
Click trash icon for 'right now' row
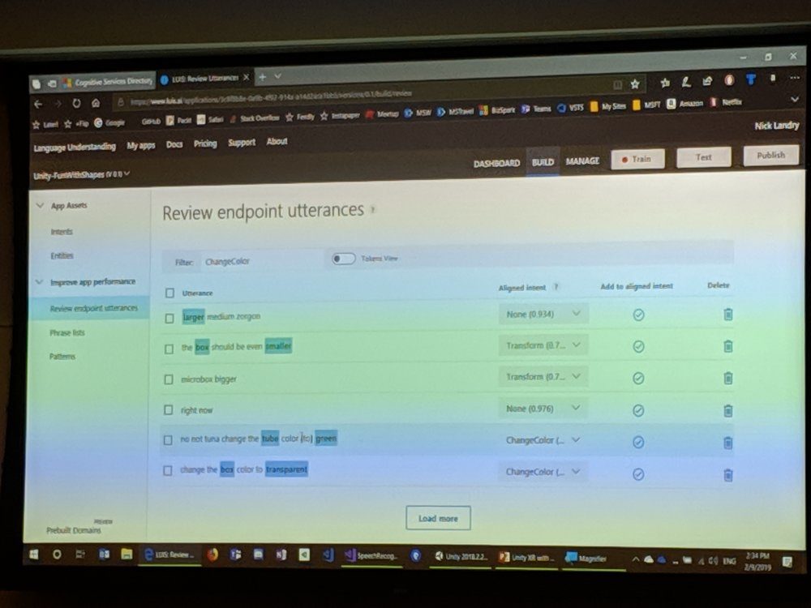[727, 410]
